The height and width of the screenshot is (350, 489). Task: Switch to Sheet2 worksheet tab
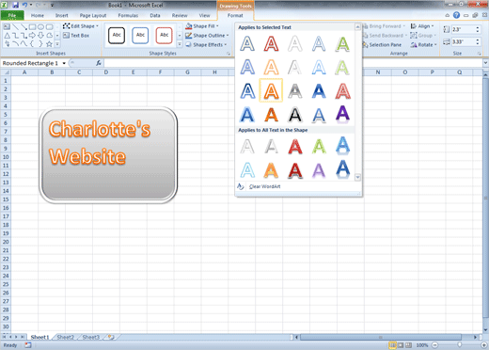[x=66, y=337]
